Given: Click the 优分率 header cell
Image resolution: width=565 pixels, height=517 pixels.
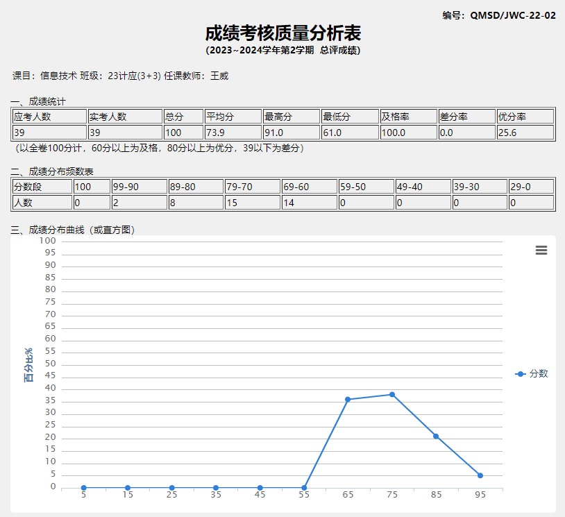Looking at the screenshot, I should point(525,117).
